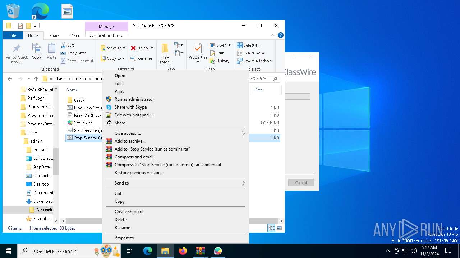This screenshot has width=460, height=258.
Task: Click the Copy ribbon icon
Action: tap(36, 51)
